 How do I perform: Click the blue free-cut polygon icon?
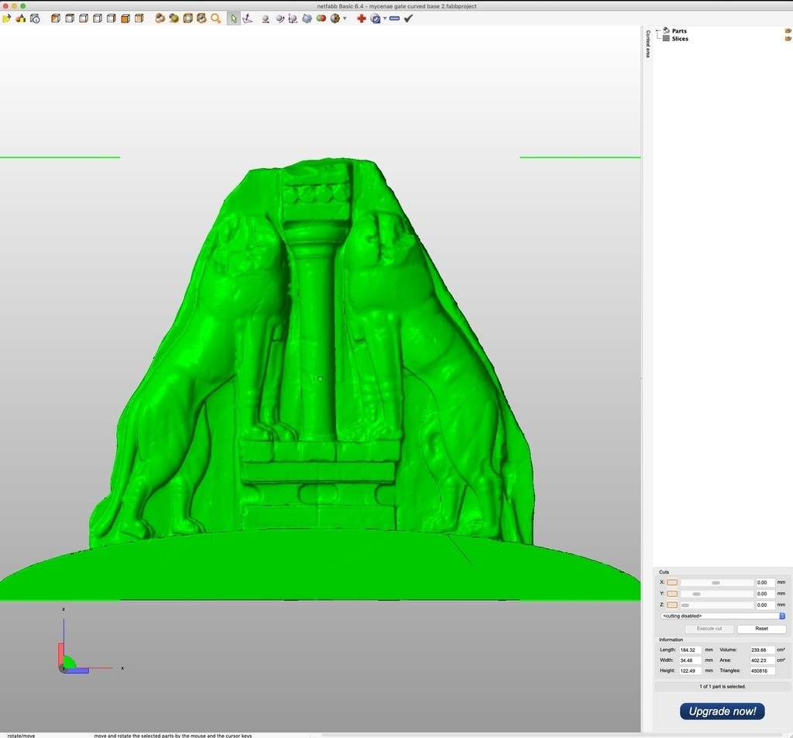[x=307, y=19]
